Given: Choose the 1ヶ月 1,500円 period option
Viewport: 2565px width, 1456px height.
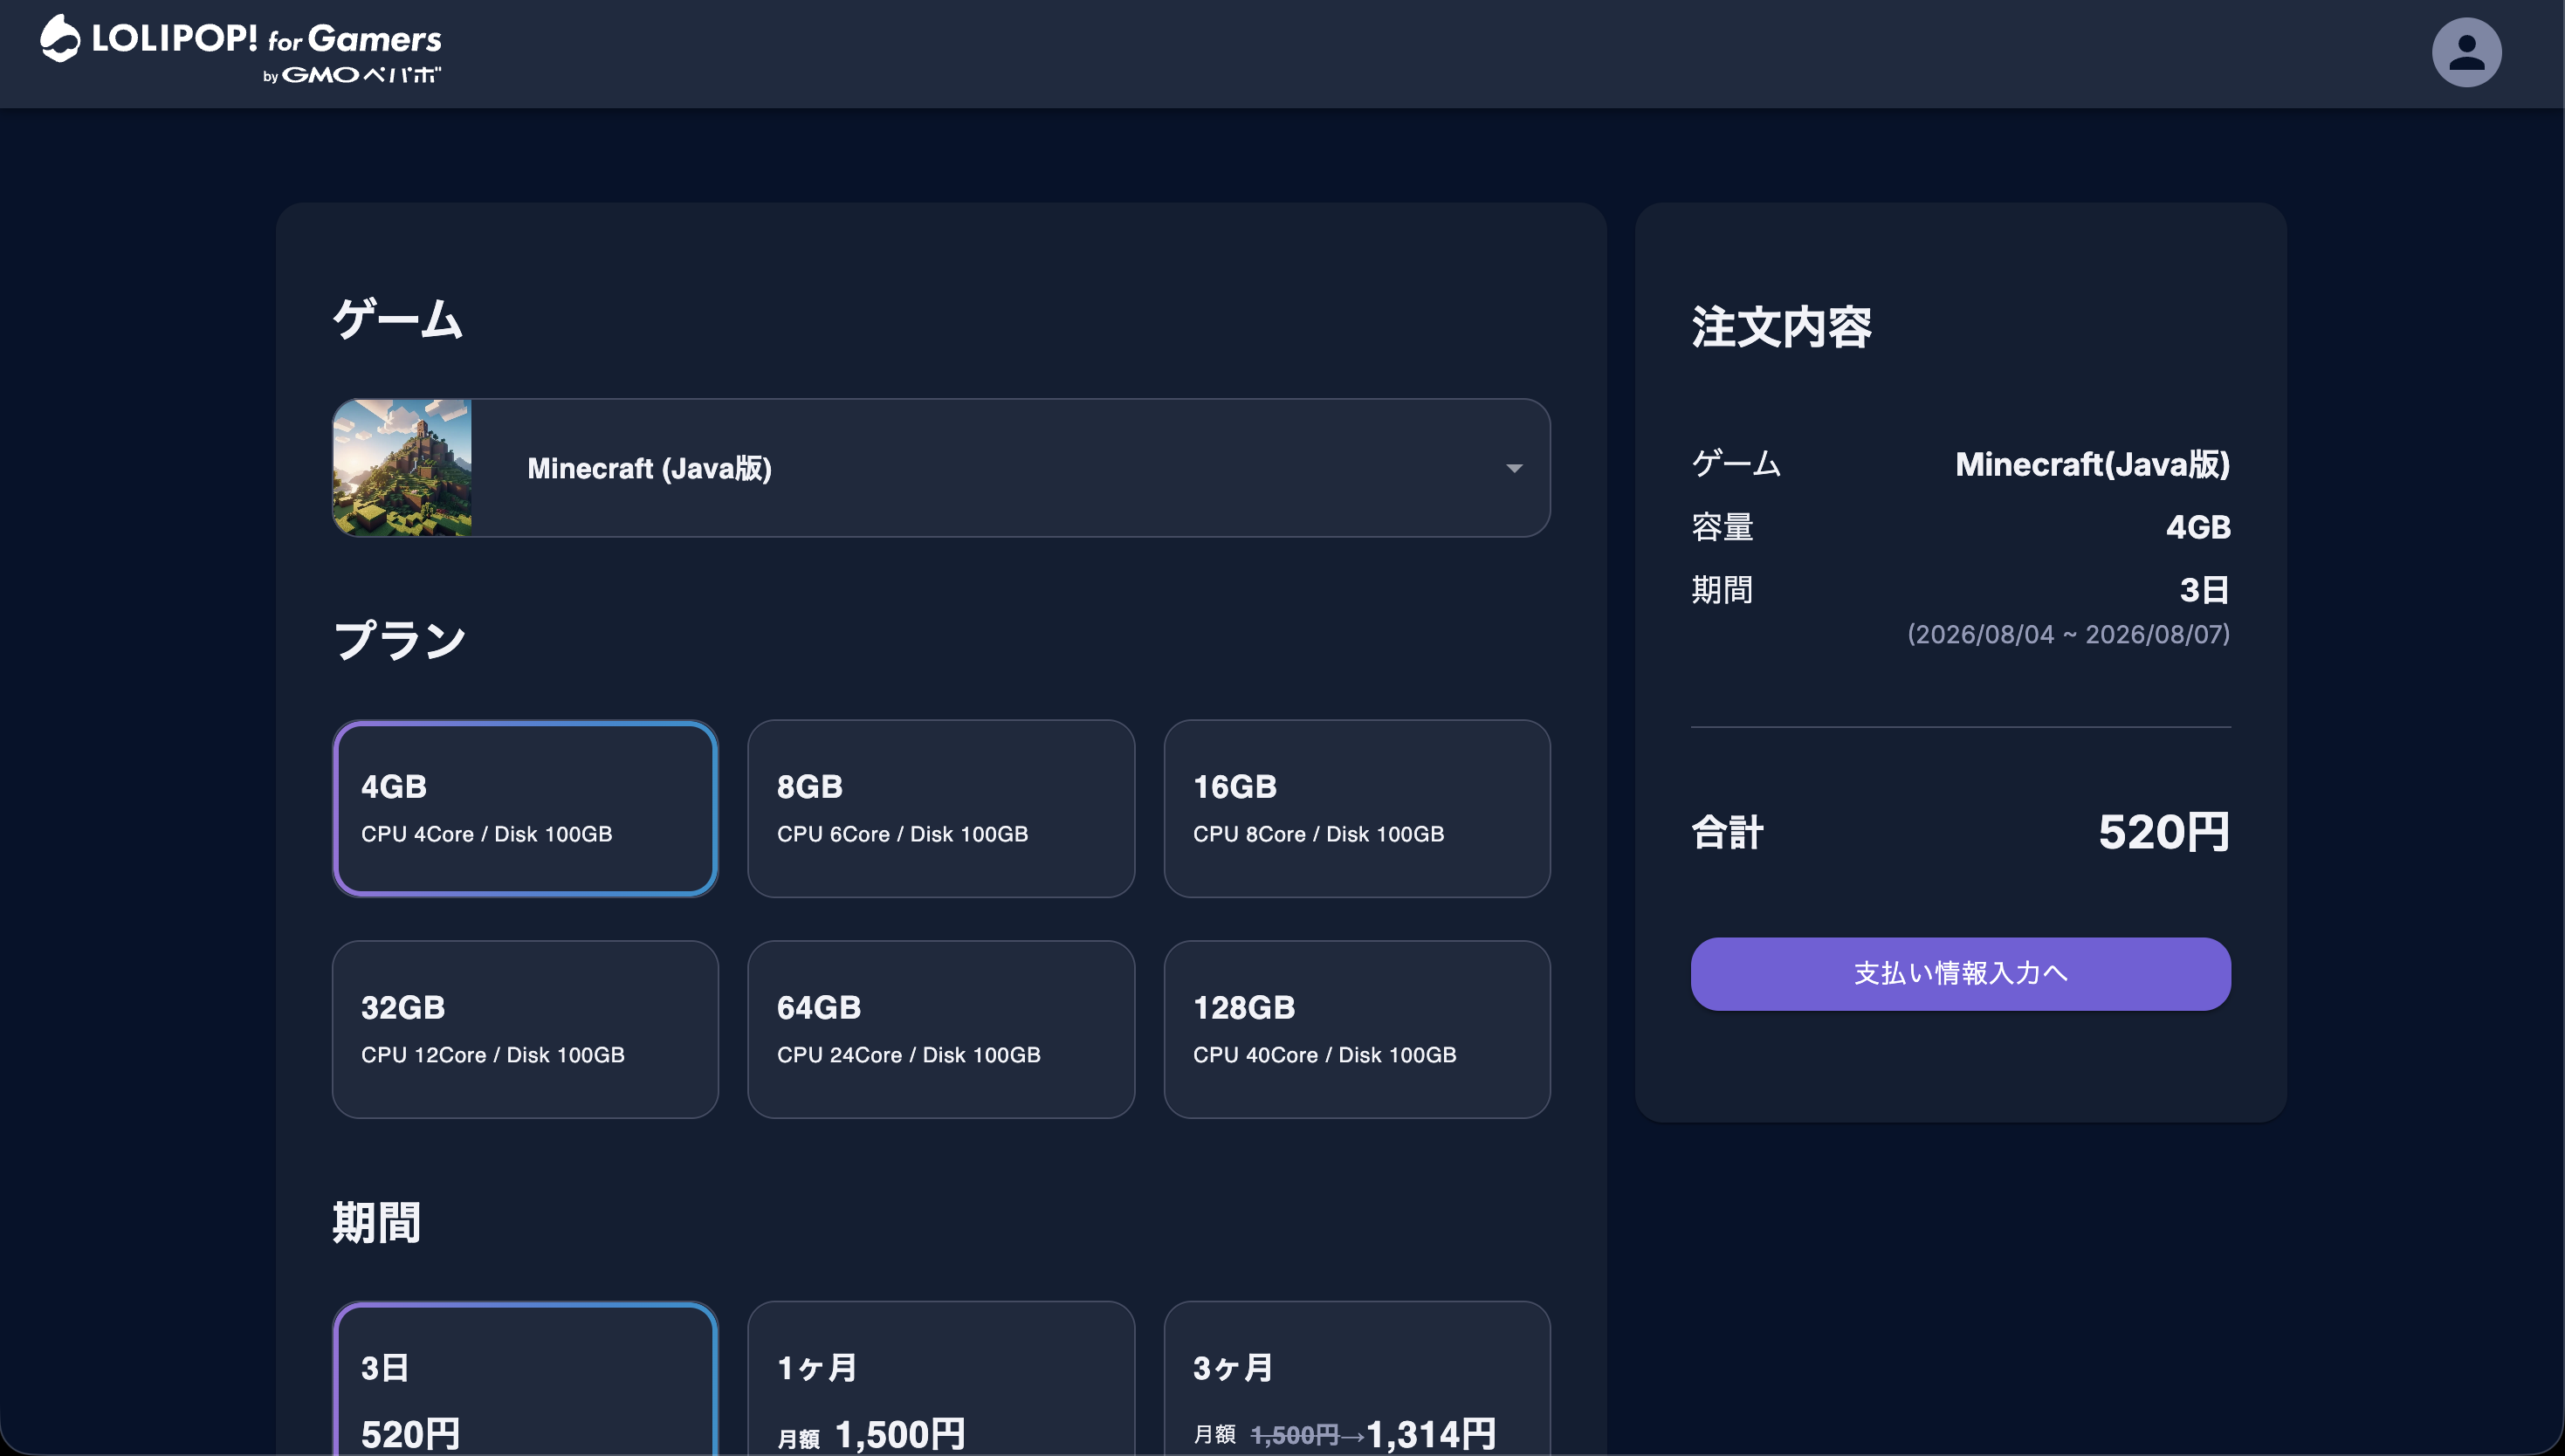Looking at the screenshot, I should tap(940, 1380).
